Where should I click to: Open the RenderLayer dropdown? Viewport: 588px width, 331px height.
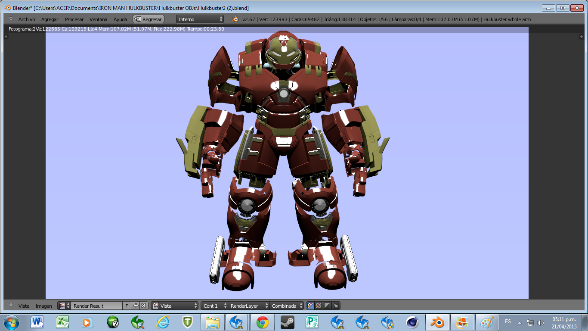coord(248,306)
